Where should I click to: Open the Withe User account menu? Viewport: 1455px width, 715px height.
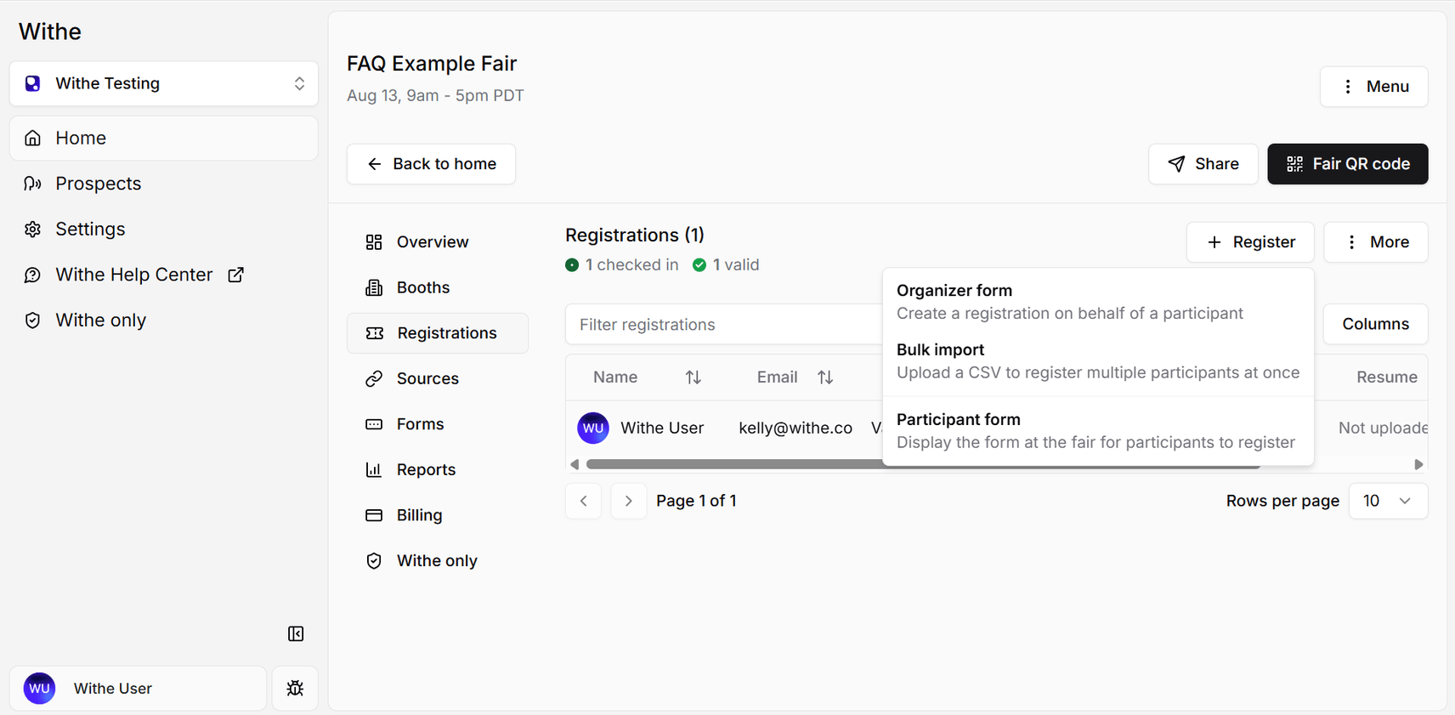pos(138,689)
